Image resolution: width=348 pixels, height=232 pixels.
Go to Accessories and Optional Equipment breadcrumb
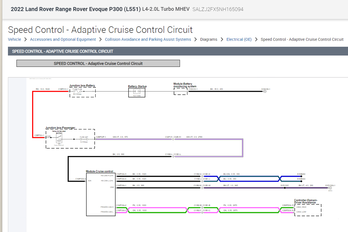(63, 39)
